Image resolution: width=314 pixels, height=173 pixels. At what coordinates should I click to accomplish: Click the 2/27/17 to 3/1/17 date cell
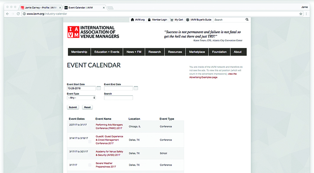click(78, 125)
